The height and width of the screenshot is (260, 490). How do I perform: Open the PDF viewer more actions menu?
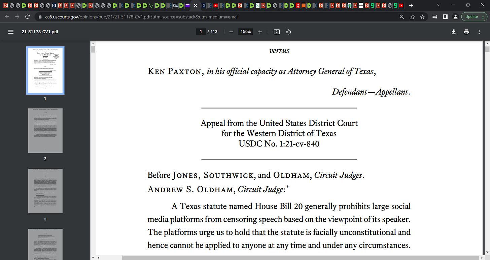(x=479, y=32)
